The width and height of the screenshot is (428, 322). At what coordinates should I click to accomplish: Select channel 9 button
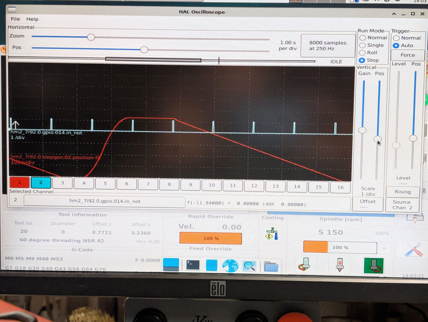(x=190, y=185)
